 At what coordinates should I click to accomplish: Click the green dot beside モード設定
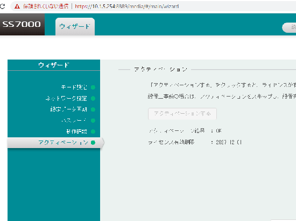coord(93,87)
